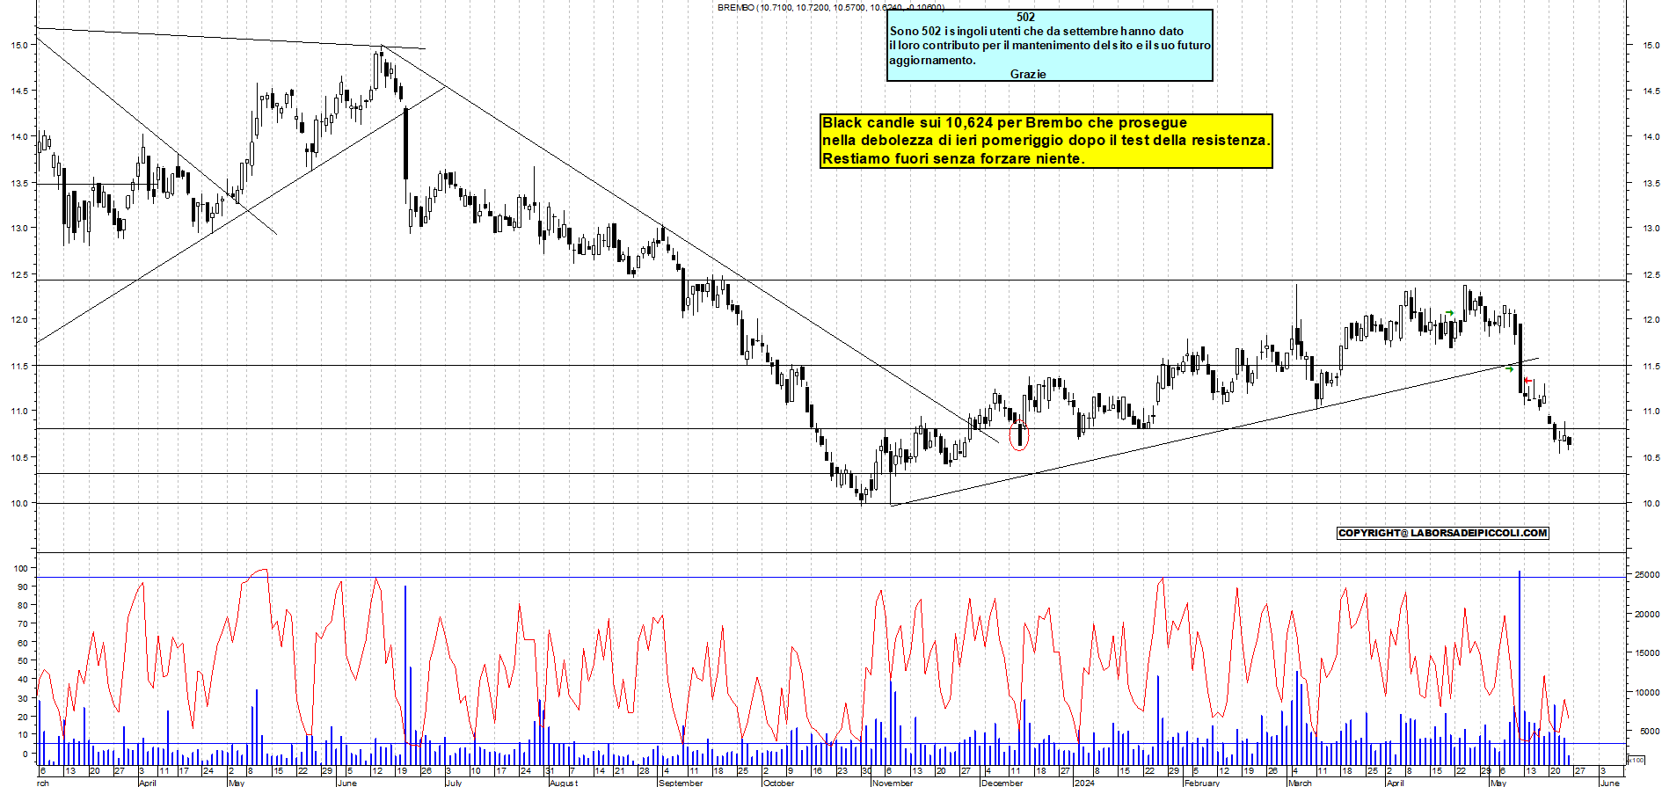
Task: Click the 'December' label on the date axis
Action: 1002,783
